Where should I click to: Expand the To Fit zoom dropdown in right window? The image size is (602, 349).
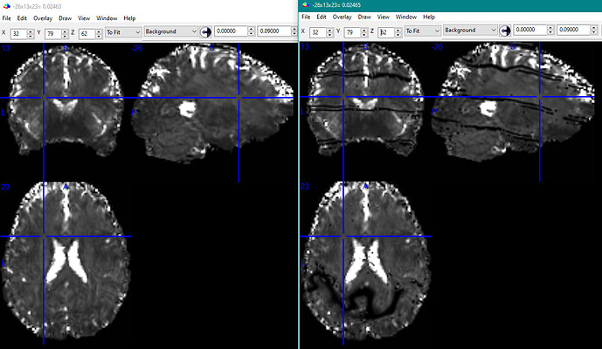[422, 31]
